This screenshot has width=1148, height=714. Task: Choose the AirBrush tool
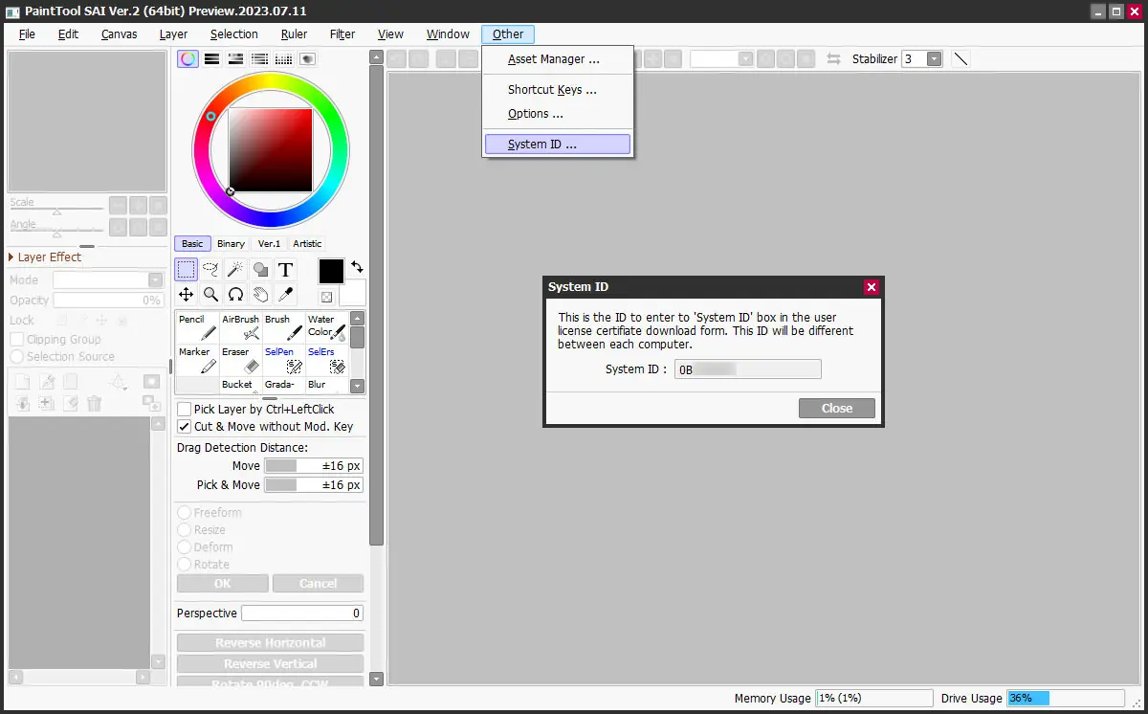(241, 327)
